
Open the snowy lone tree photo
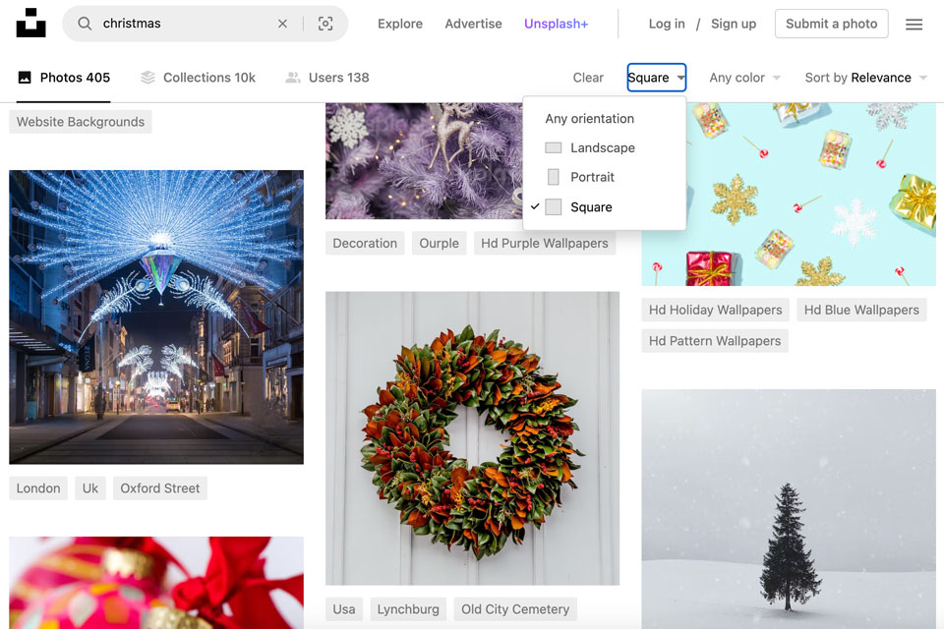789,509
